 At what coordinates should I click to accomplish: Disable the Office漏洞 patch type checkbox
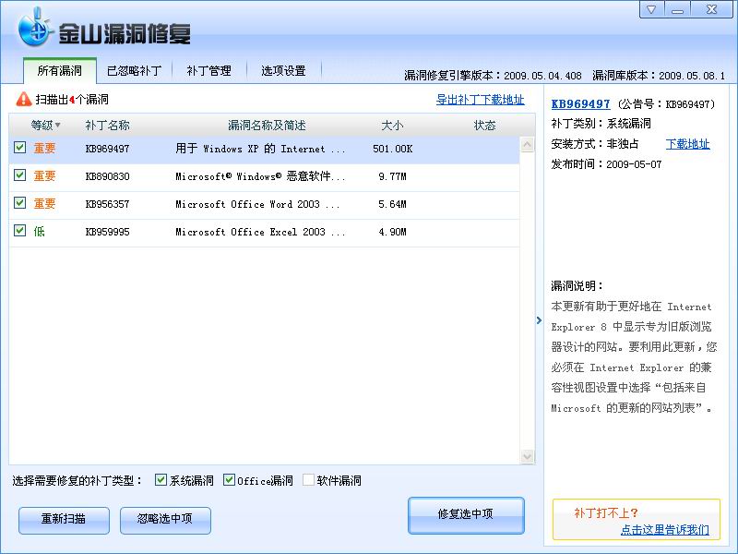(x=229, y=480)
